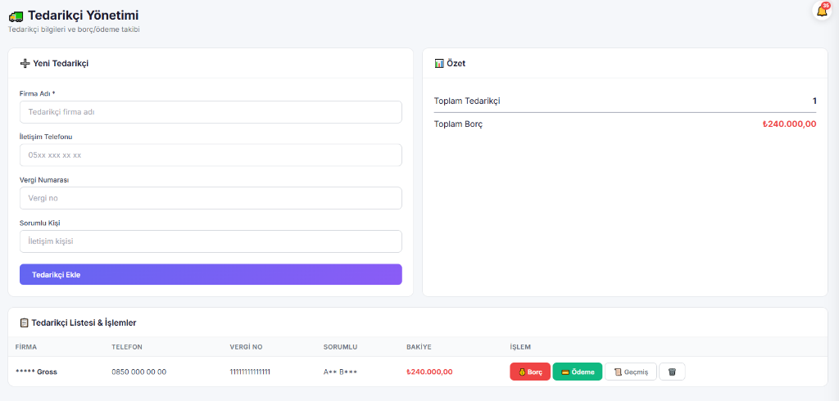Click the clipboard icon beside Tedarikçi Listesi
Screen dimensions: 839x401
24,323
